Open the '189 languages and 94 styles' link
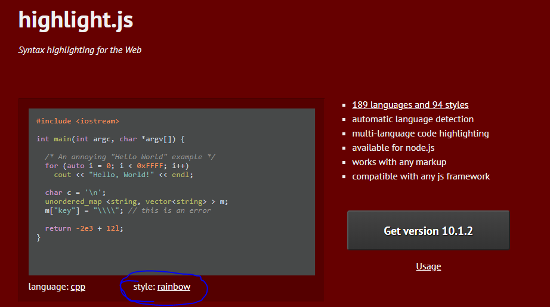Image resolution: width=550 pixels, height=307 pixels. (x=410, y=105)
